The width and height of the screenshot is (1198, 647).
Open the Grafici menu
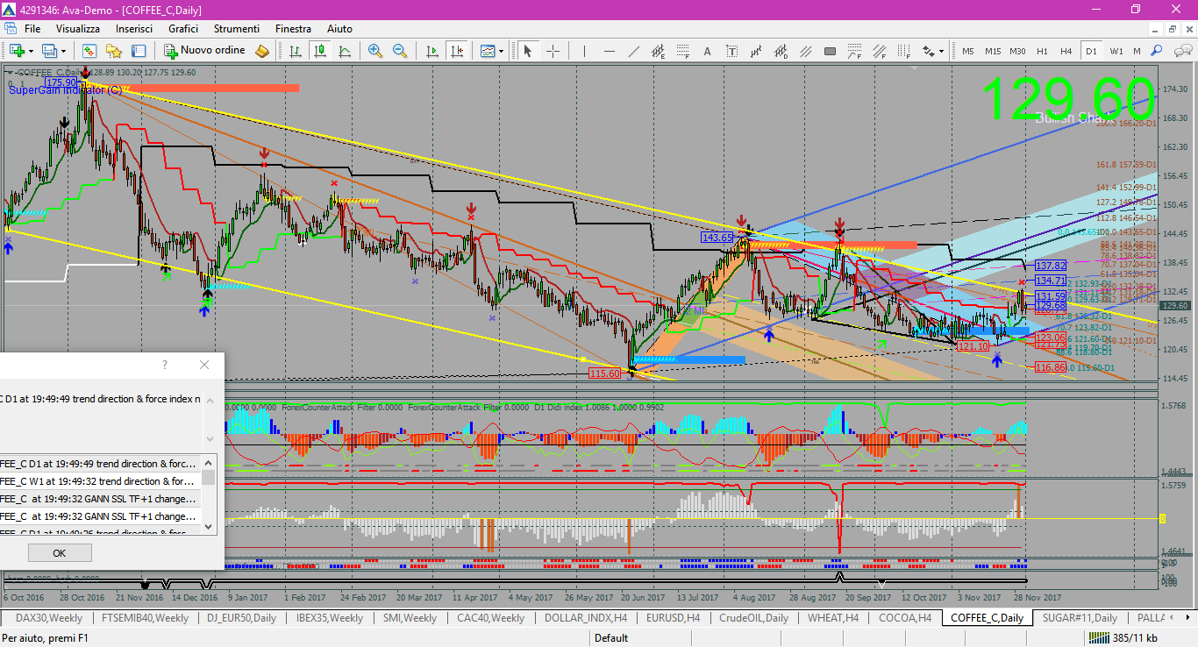coord(183,29)
